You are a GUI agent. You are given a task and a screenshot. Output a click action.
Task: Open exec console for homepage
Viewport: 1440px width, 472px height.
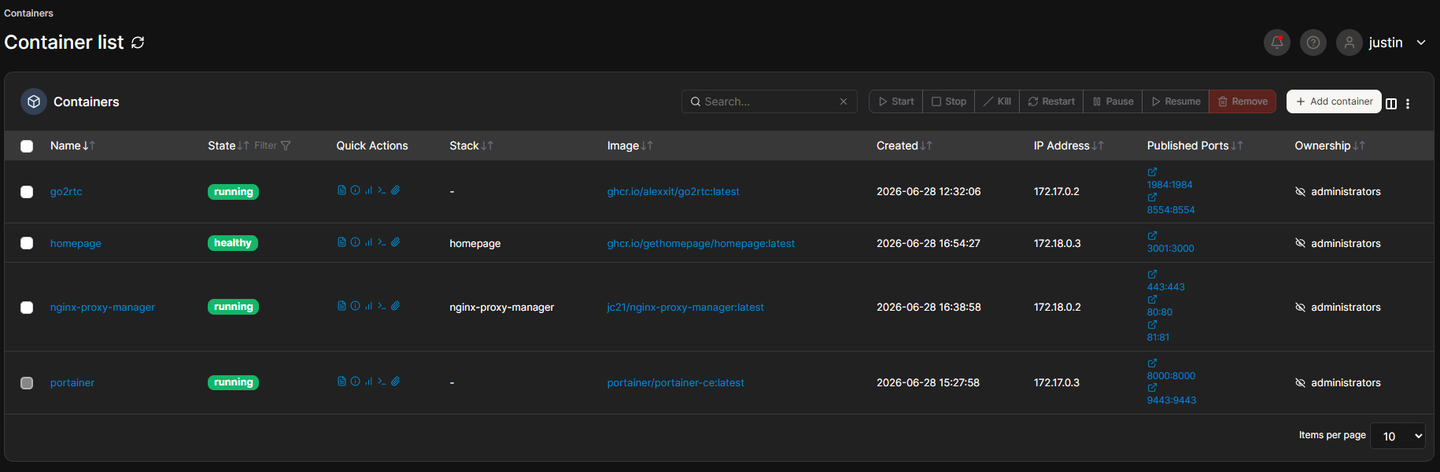point(382,242)
